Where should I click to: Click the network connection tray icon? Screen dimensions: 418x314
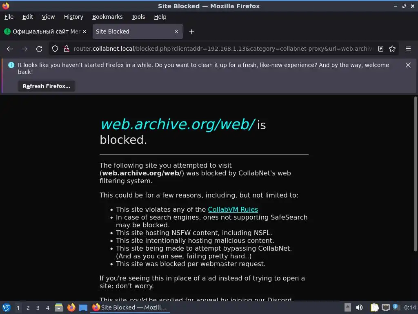click(385, 307)
